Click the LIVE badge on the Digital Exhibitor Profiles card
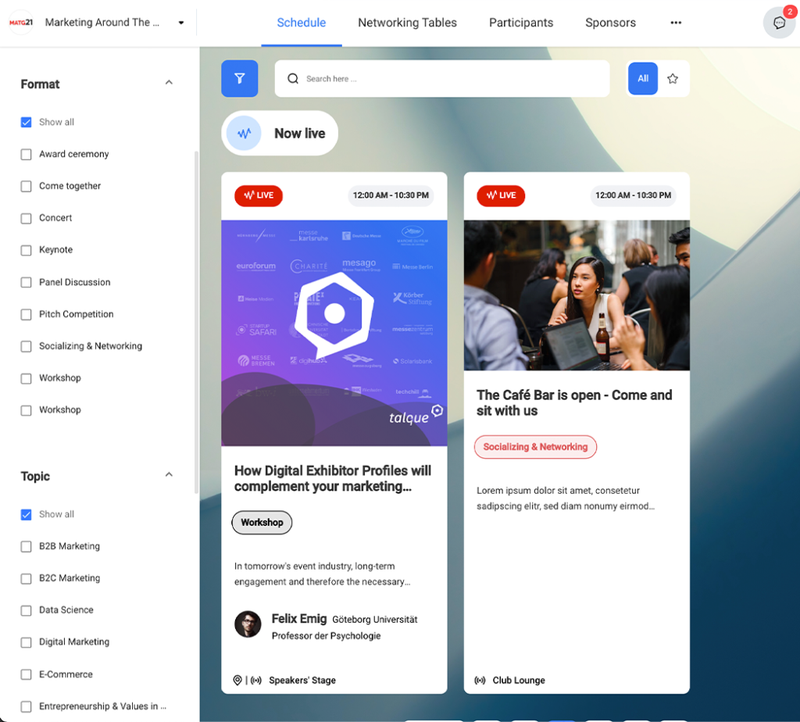This screenshot has height=722, width=800. 259,195
